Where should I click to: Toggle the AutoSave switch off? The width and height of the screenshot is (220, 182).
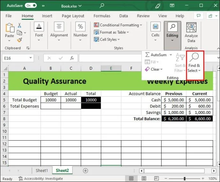(x=31, y=5)
